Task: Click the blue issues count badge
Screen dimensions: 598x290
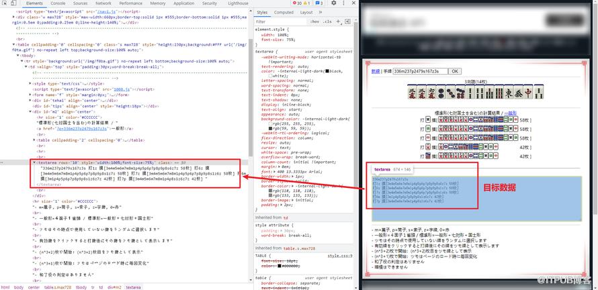Action: click(x=319, y=3)
